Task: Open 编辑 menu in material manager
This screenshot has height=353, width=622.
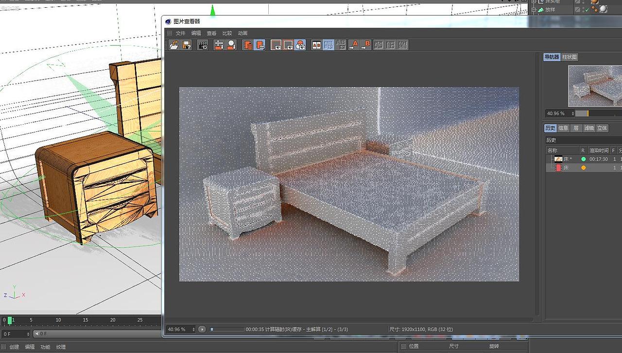Action: (x=30, y=347)
